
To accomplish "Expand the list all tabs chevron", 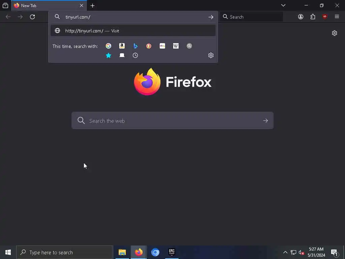I will [x=283, y=5].
